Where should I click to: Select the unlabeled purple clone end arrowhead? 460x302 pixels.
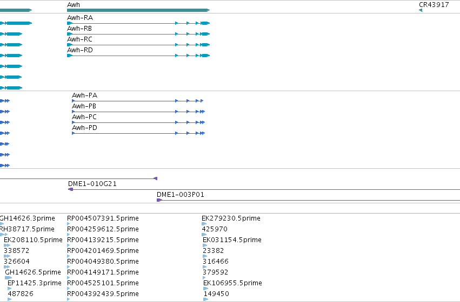[x=156, y=179]
